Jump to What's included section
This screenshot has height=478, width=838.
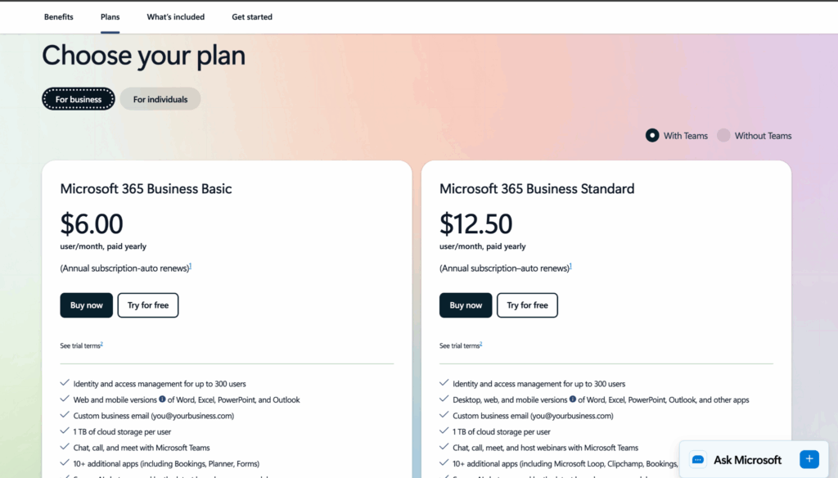click(x=176, y=16)
